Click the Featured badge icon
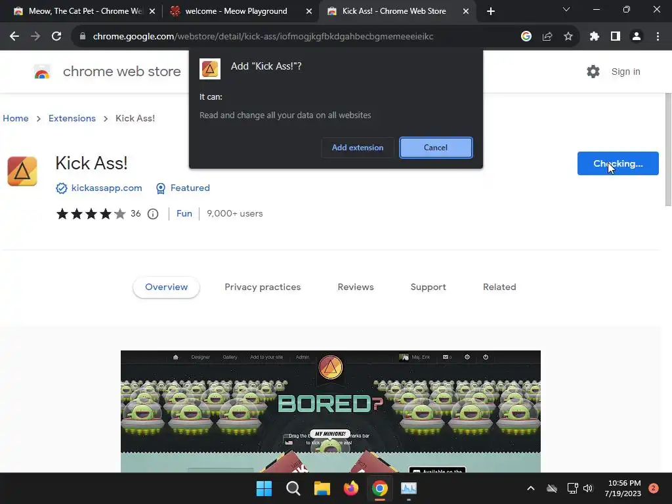 (x=160, y=188)
